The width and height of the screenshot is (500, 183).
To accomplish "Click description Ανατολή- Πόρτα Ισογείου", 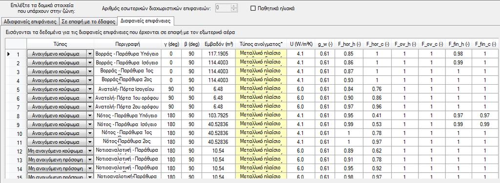I will point(127,89).
